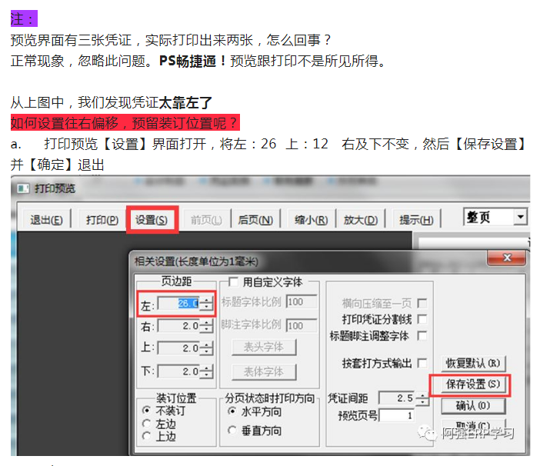Click 恢复默认(R) button
550x466 pixels.
coord(472,362)
